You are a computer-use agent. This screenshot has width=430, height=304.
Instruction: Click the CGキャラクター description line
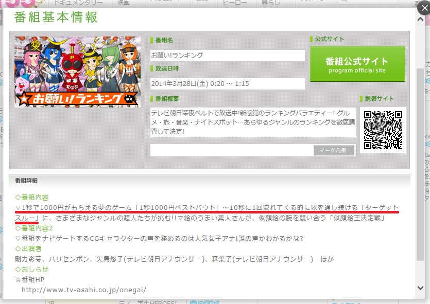tap(159, 239)
